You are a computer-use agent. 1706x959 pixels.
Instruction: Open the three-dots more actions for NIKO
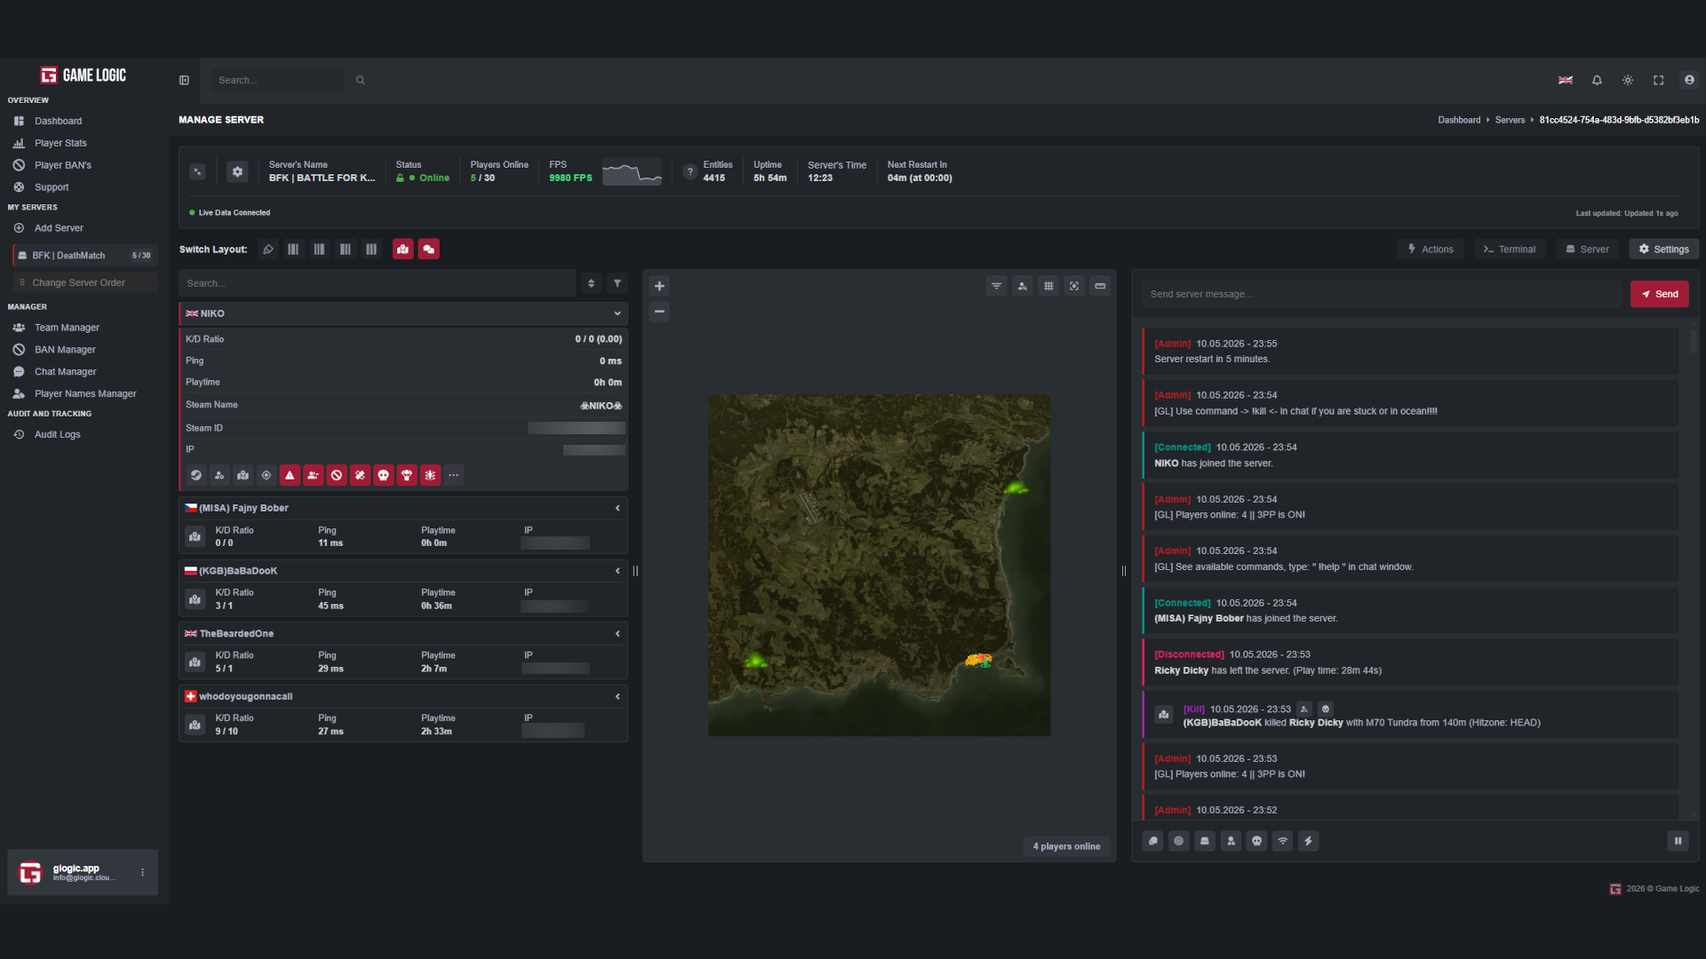point(454,475)
